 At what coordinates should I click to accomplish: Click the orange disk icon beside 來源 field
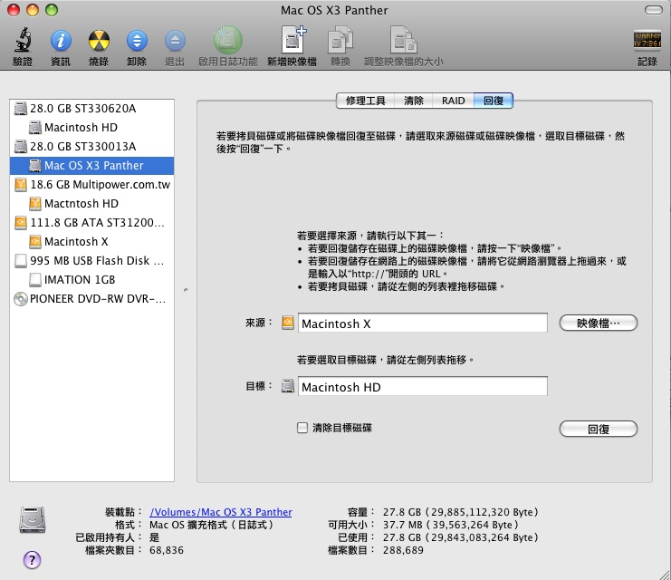288,323
